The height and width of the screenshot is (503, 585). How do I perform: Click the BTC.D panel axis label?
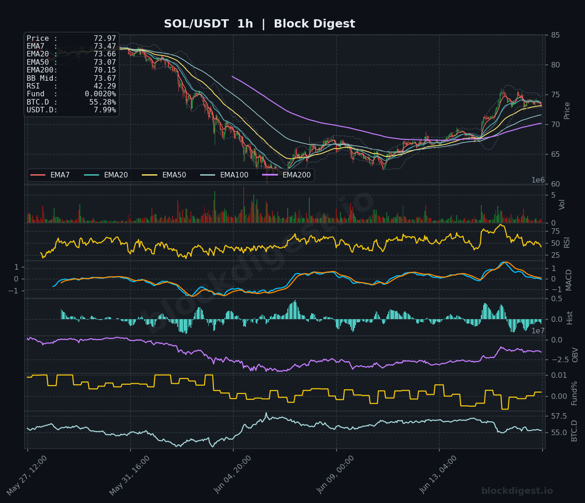click(x=574, y=431)
